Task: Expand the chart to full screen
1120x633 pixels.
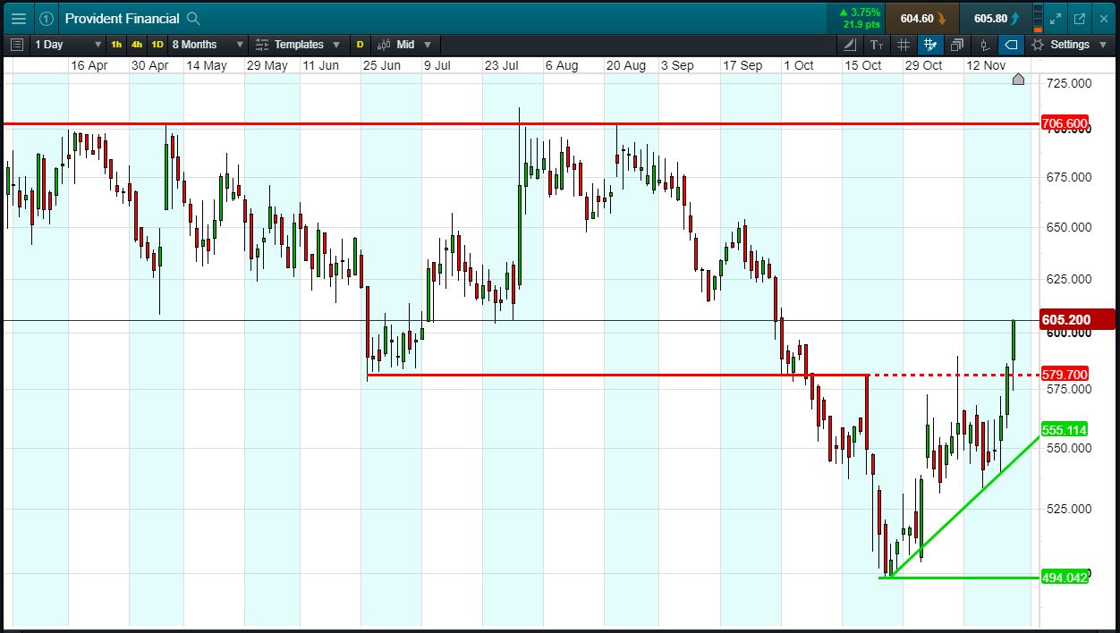Action: pyautogui.click(x=1056, y=18)
